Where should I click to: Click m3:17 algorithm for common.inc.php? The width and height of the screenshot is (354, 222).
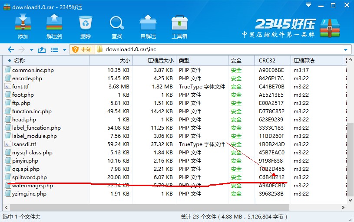coord(301,70)
